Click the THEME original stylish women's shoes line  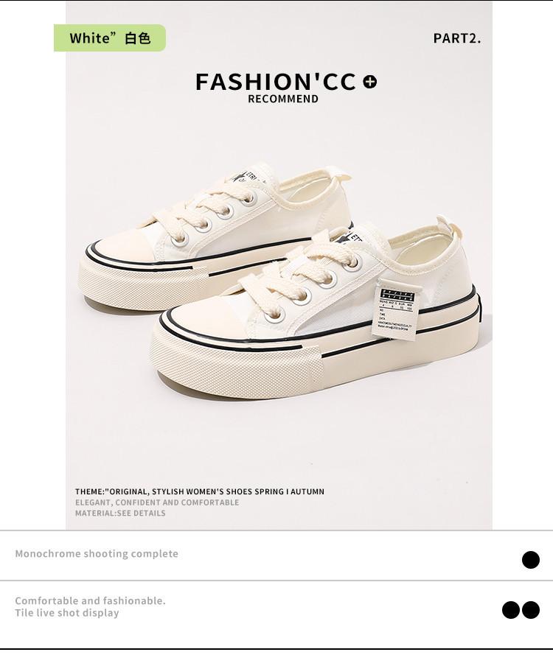200,491
